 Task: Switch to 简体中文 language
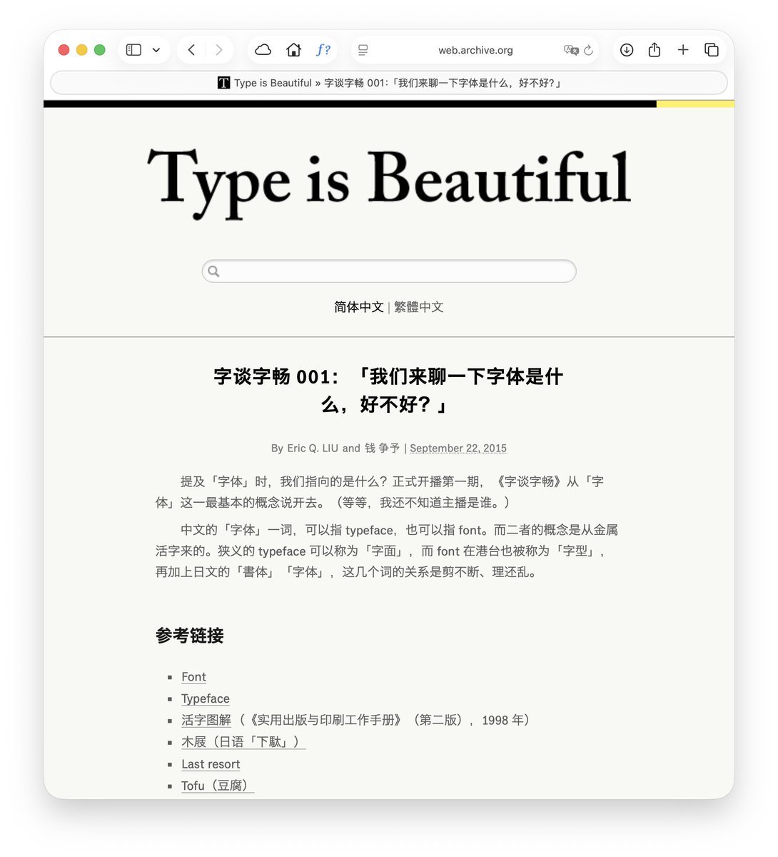tap(358, 307)
